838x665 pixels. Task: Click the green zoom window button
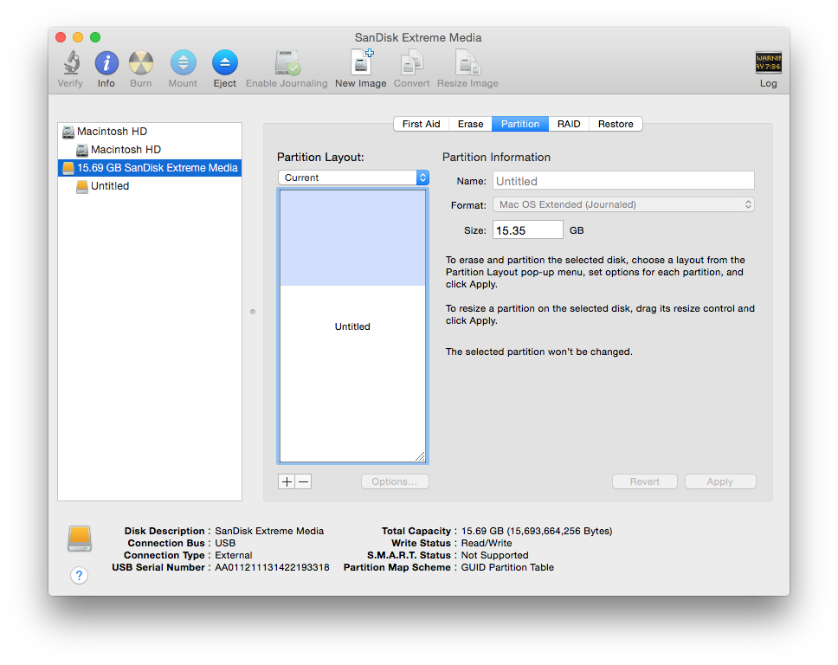tap(95, 37)
